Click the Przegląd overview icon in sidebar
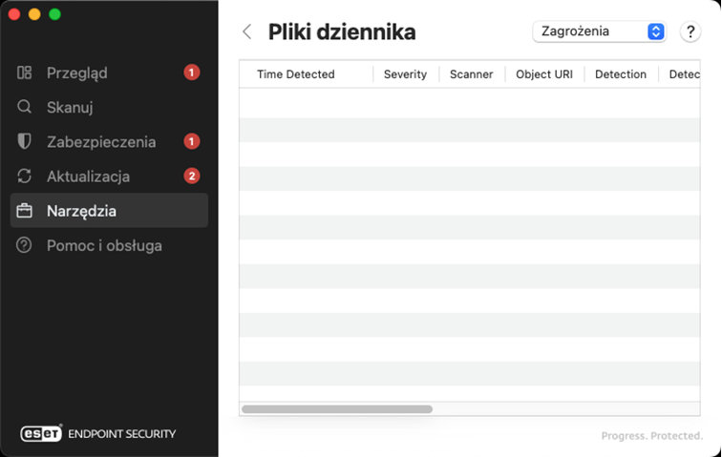This screenshot has width=722, height=457. pos(25,73)
